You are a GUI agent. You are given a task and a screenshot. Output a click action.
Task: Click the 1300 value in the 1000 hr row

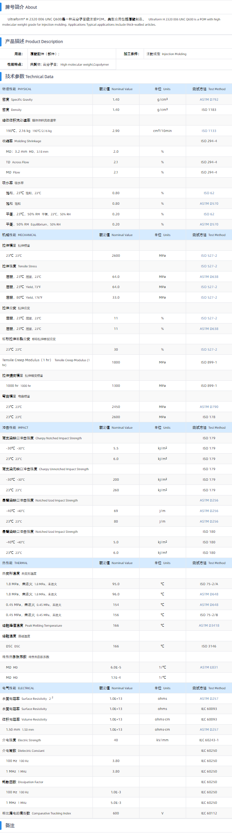pyautogui.click(x=116, y=386)
